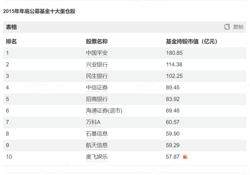
Task: Open the 中国平安 stock link
Action: [97, 53]
